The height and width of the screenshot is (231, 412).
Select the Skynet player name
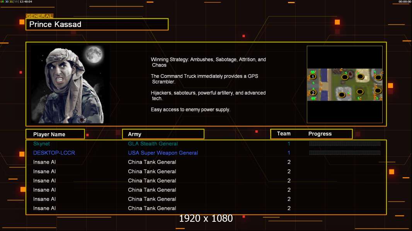pyautogui.click(x=41, y=144)
